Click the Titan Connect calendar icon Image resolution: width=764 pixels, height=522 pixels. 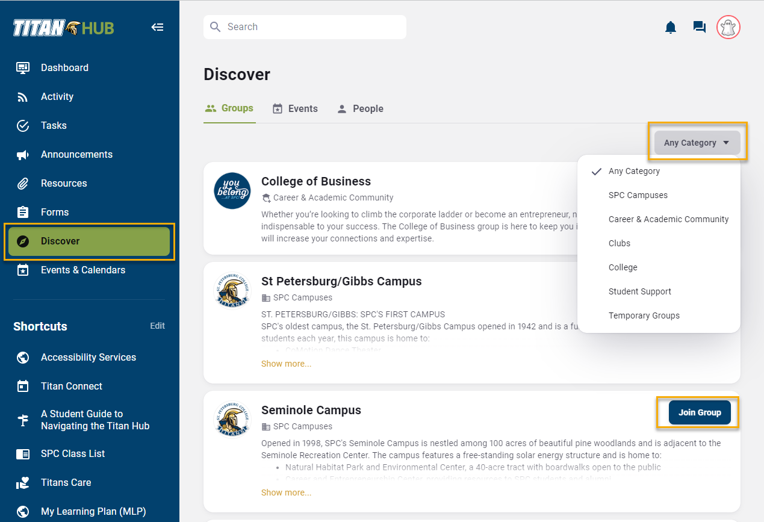(23, 386)
